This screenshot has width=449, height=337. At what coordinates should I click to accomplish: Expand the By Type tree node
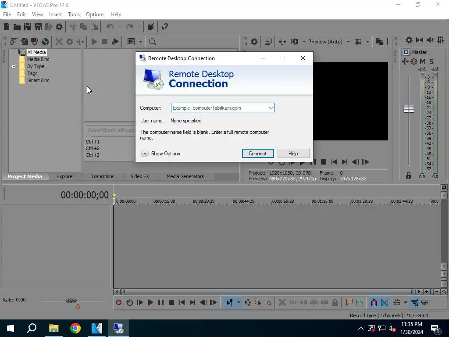[x=14, y=67]
